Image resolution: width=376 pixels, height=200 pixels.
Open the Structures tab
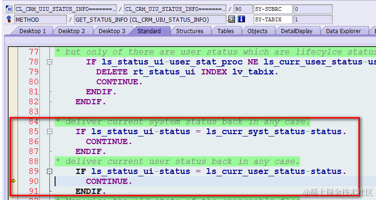[189, 31]
